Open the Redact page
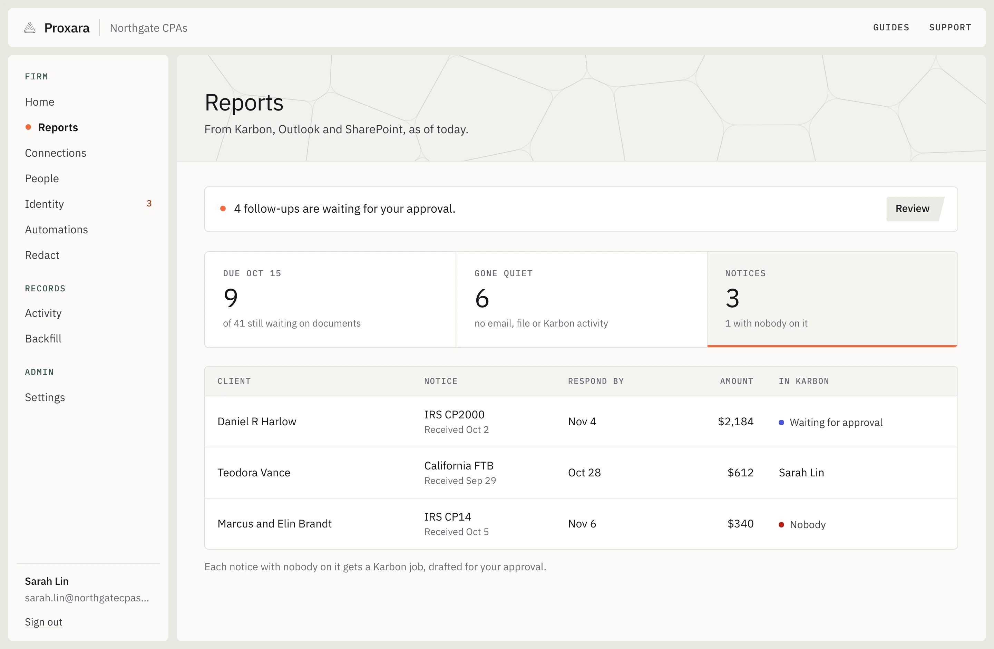 click(x=42, y=255)
